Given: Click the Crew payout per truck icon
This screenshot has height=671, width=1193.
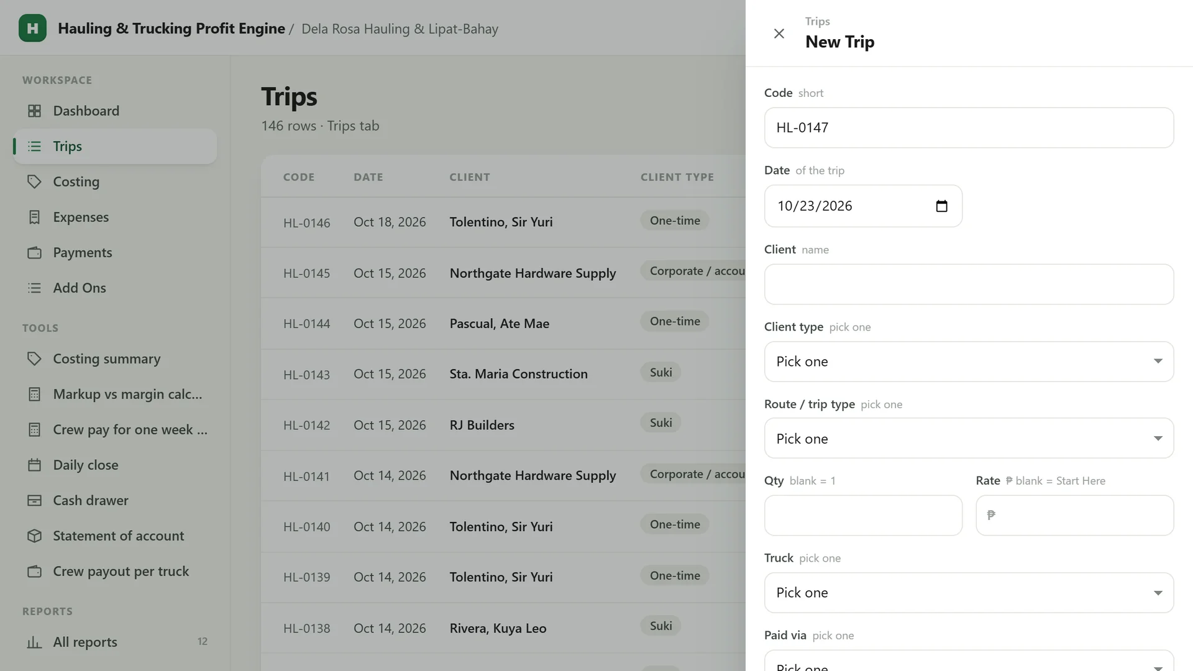Looking at the screenshot, I should pyautogui.click(x=35, y=571).
